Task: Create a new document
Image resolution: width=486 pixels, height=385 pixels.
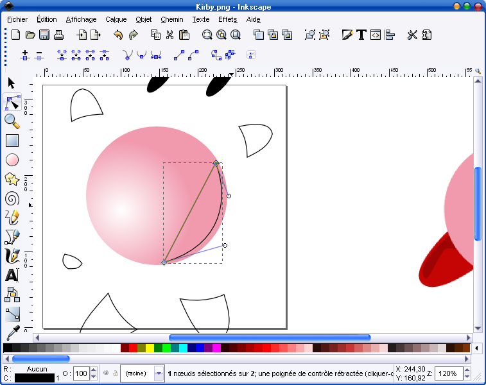Action: coord(16,35)
